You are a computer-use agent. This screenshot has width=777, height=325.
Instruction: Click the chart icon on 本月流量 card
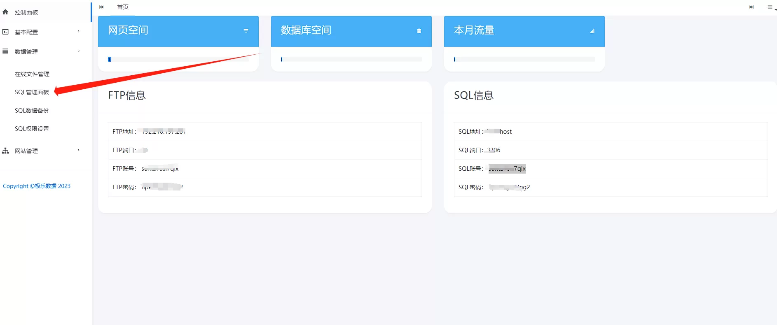[x=592, y=31]
